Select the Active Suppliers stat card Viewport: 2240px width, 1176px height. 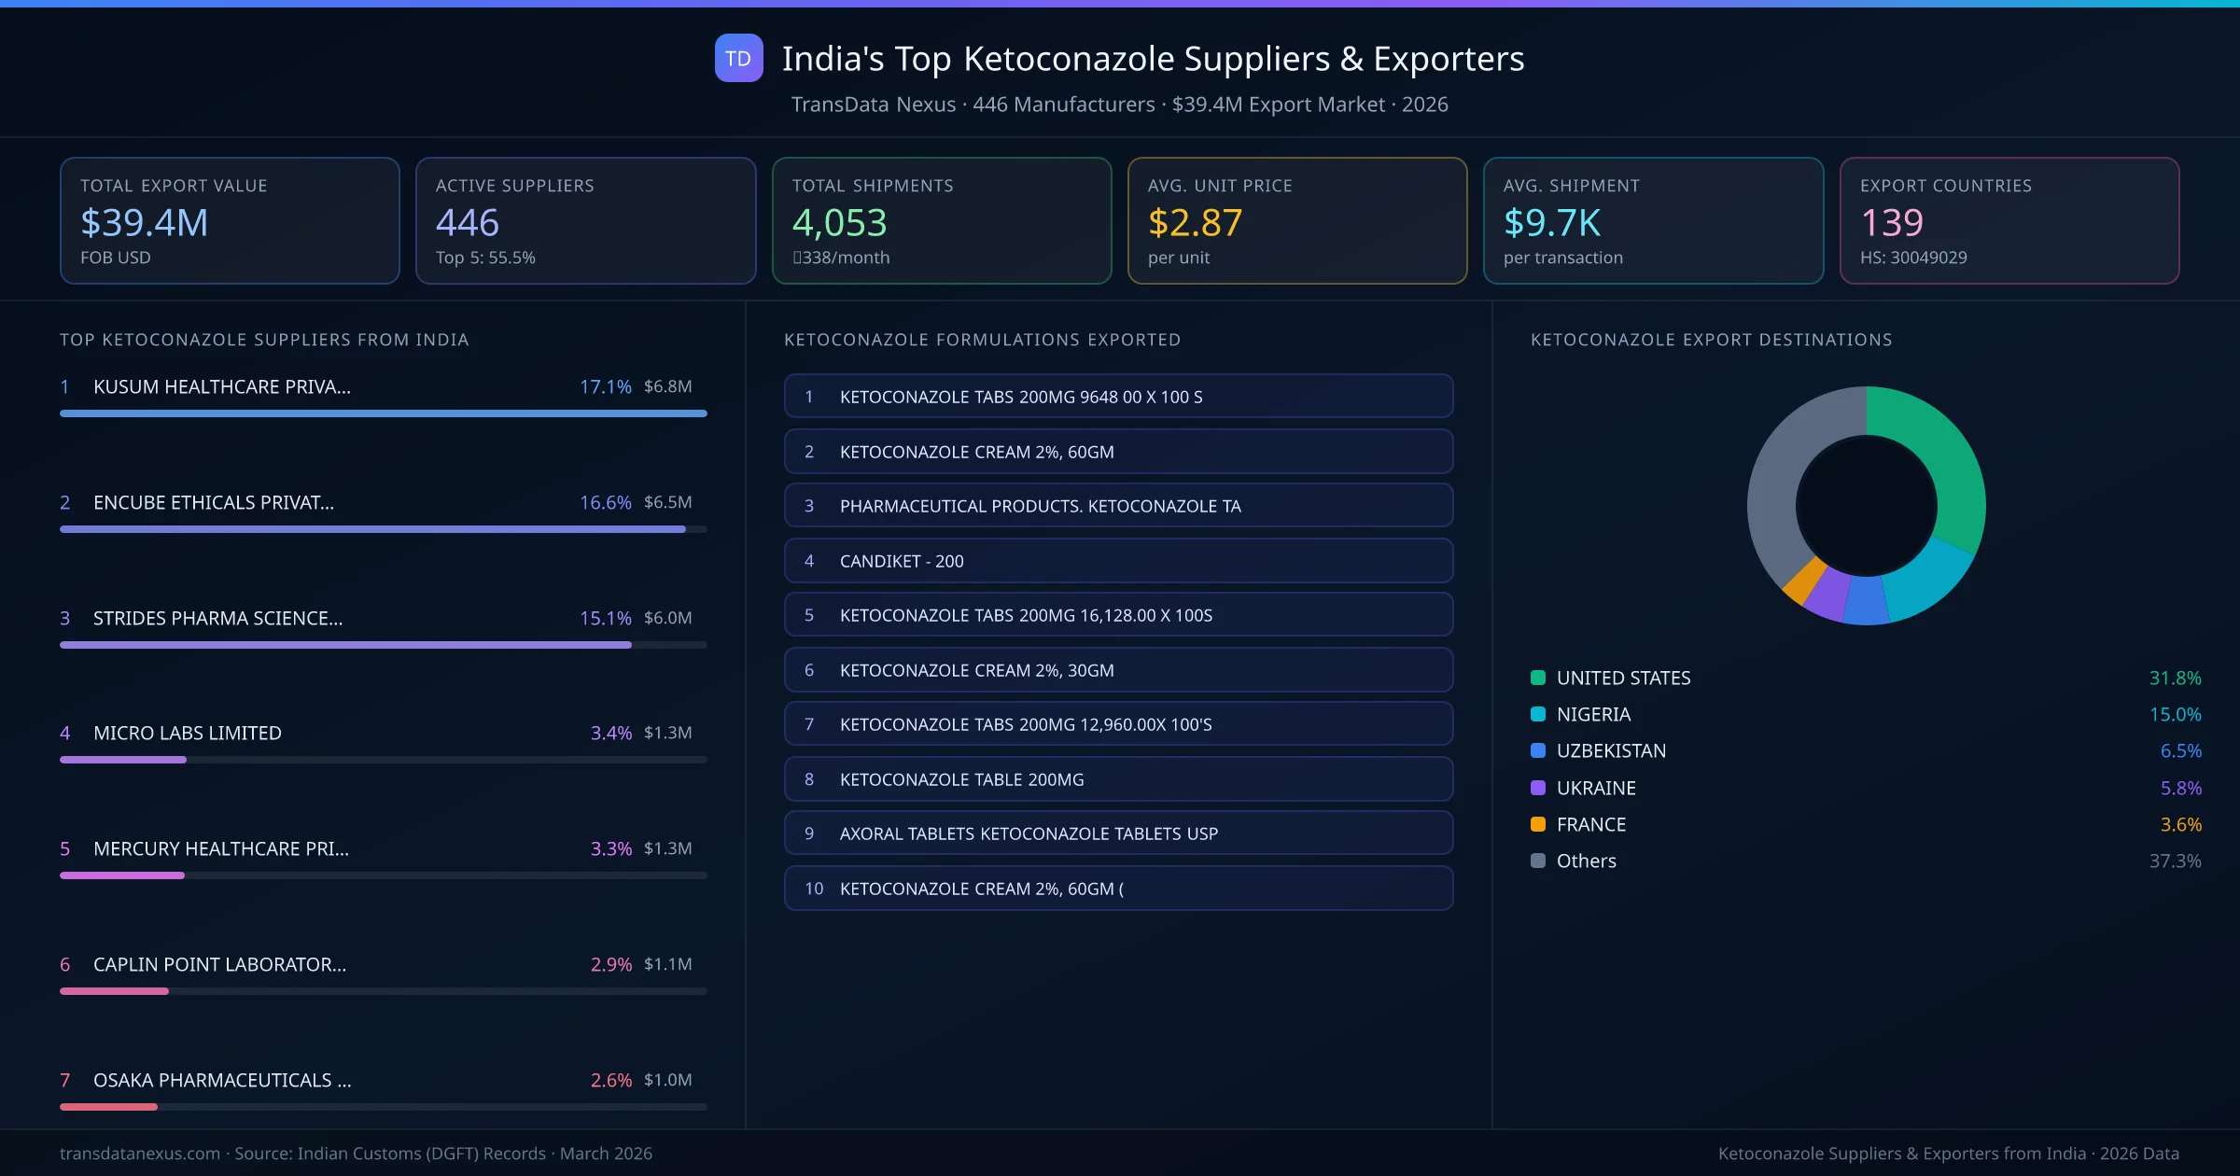[x=585, y=220]
